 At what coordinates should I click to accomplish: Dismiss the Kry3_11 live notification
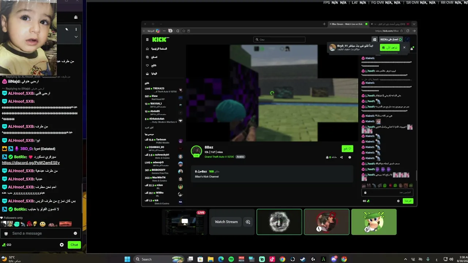coord(404,47)
